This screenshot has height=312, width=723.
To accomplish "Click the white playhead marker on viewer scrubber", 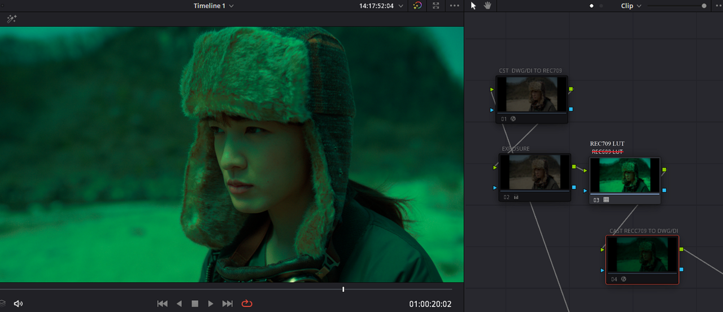I will (x=343, y=289).
